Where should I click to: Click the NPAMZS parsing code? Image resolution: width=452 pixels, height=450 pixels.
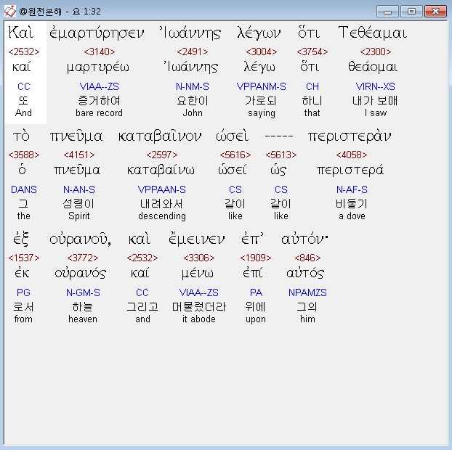tap(307, 292)
